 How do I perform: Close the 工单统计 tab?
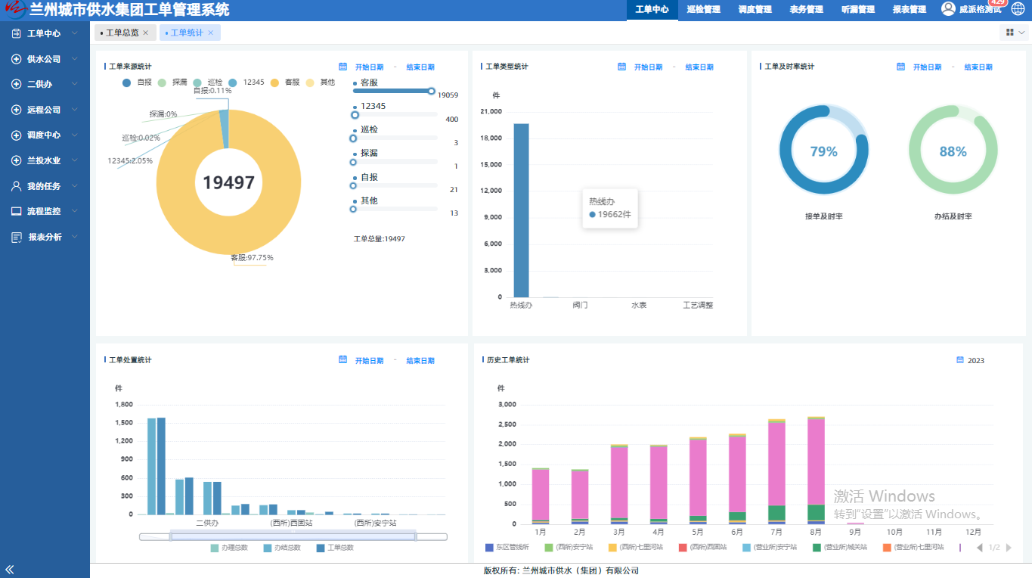click(x=211, y=33)
